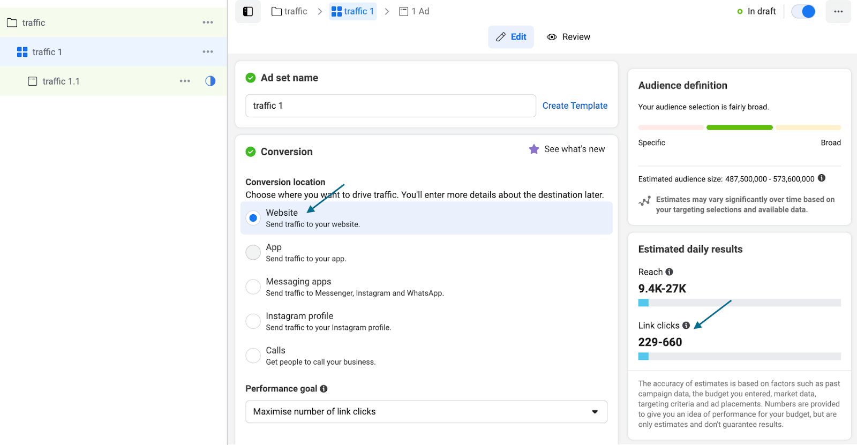The image size is (857, 445).
Task: Open options menu for traffic 1 ad set
Action: click(x=208, y=52)
